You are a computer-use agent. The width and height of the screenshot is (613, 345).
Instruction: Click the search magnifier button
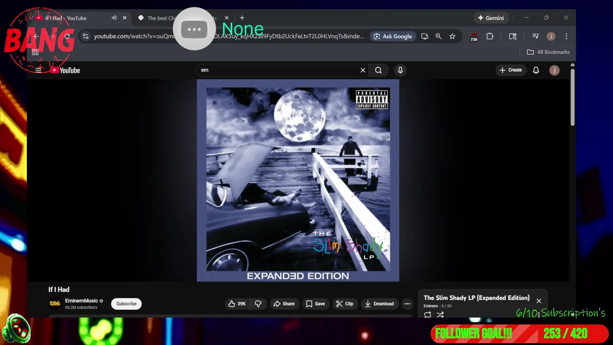(378, 70)
